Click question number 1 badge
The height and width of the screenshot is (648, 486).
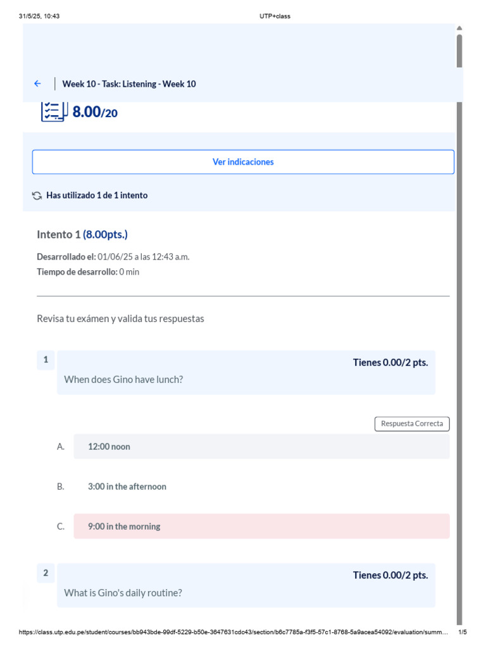[x=46, y=359]
